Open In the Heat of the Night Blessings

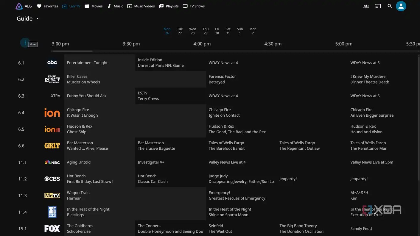click(x=135, y=212)
